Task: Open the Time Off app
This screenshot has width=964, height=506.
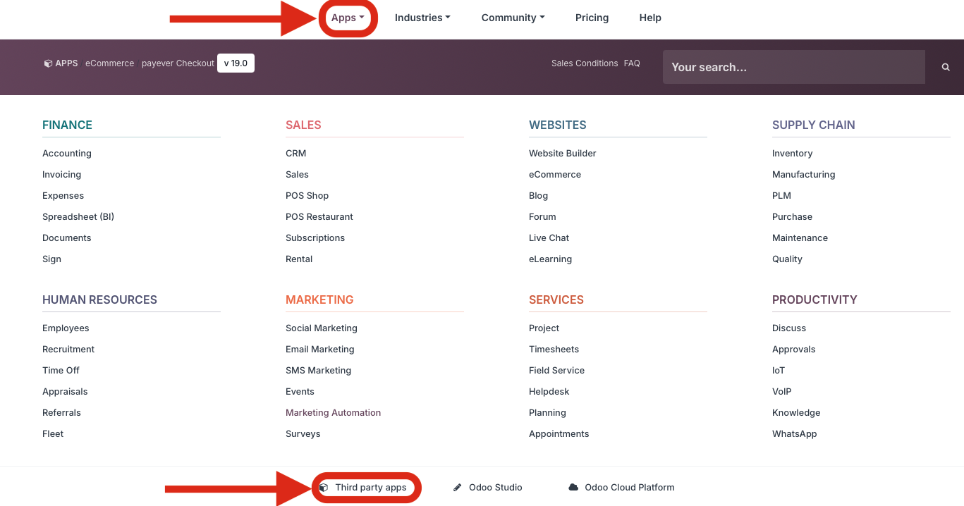Action: click(61, 370)
